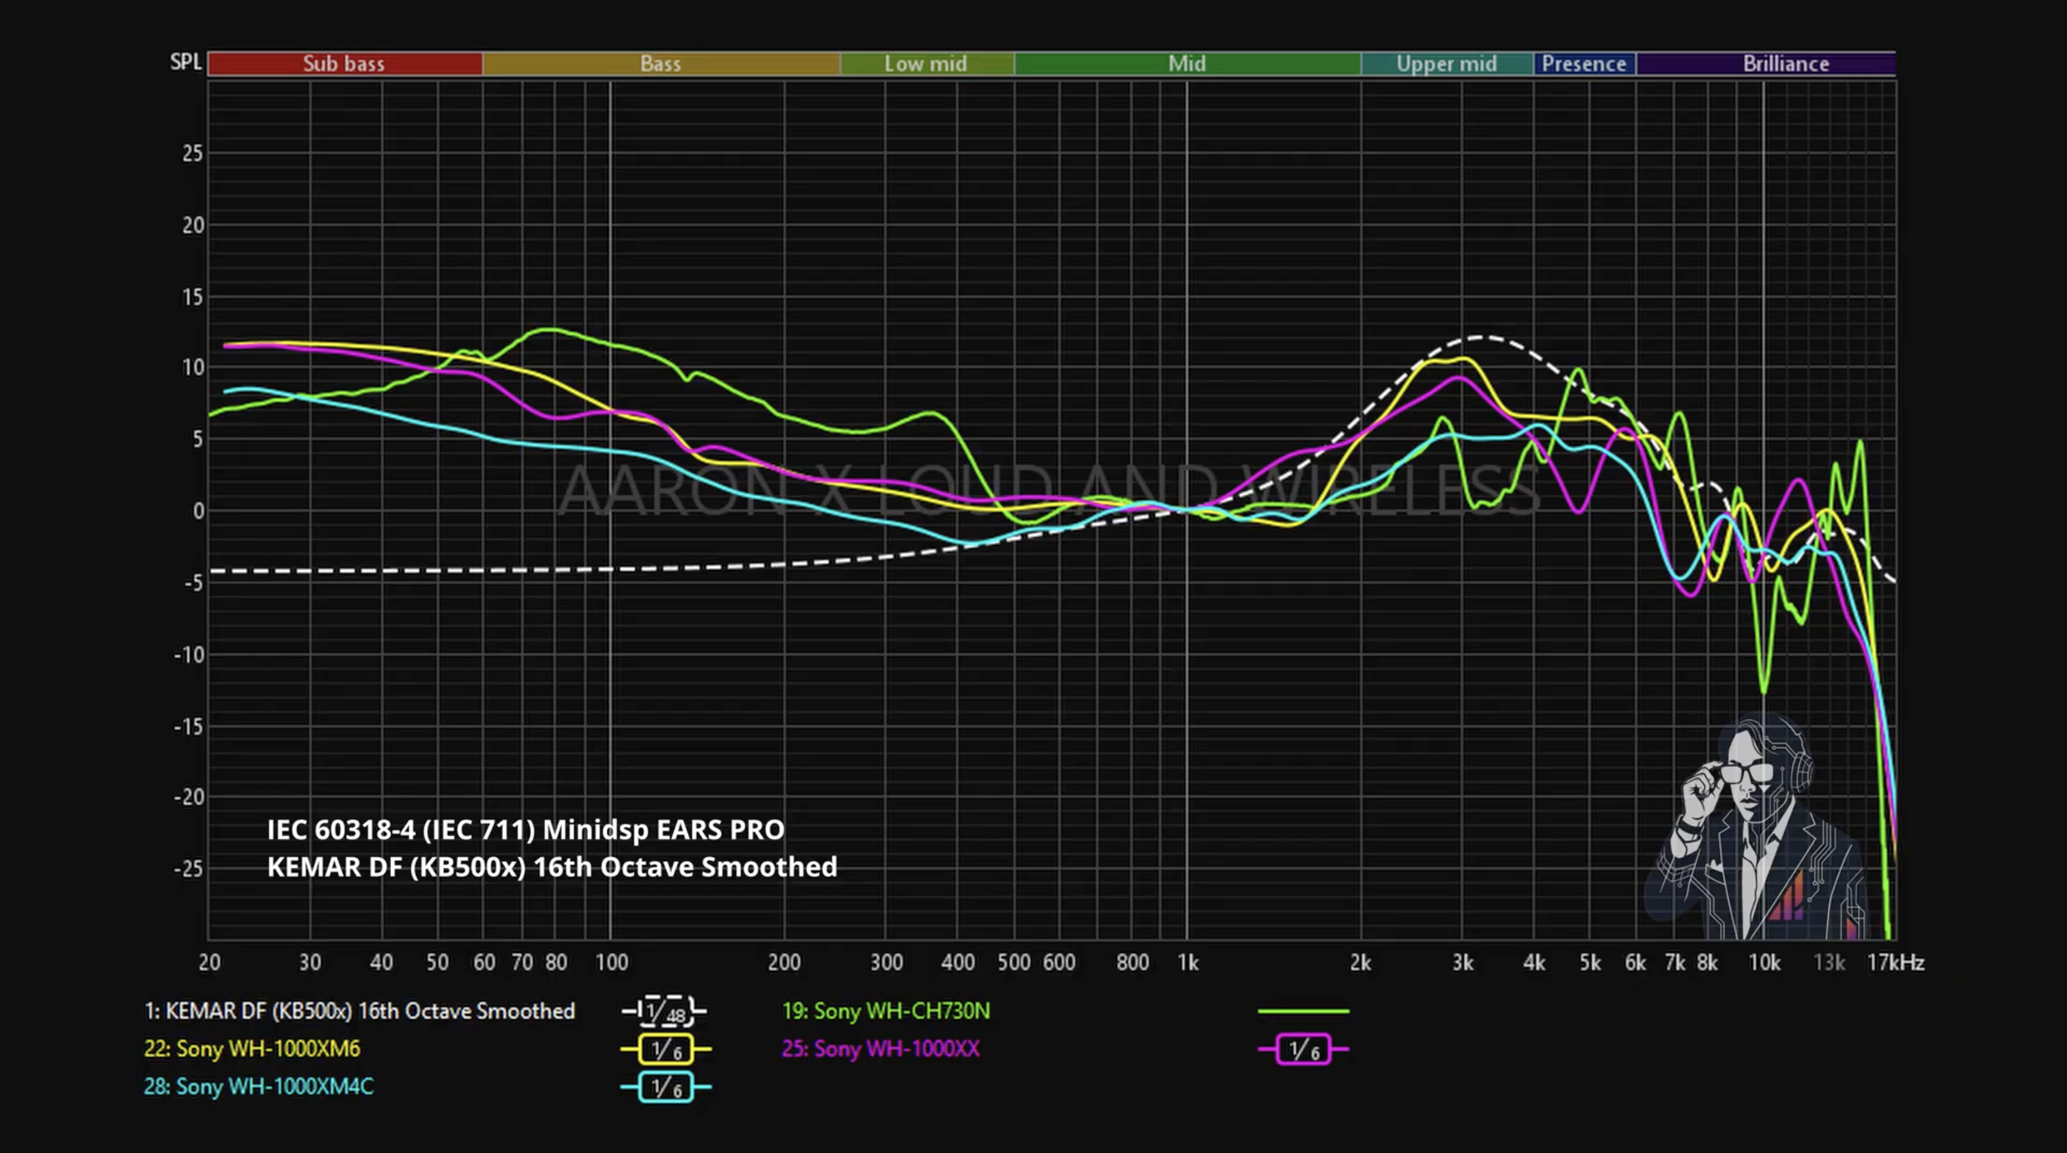Click the red Sub bass band label
The image size is (2067, 1153).
point(345,64)
